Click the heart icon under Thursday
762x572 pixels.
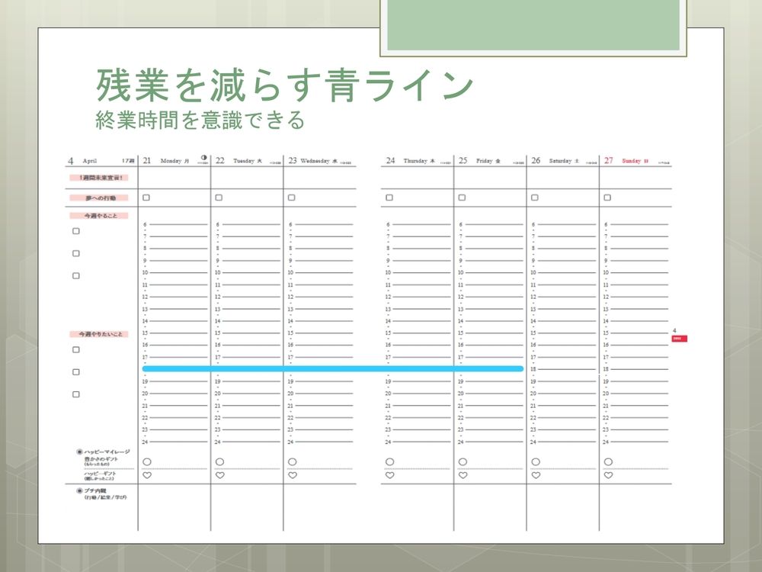pyautogui.click(x=389, y=475)
